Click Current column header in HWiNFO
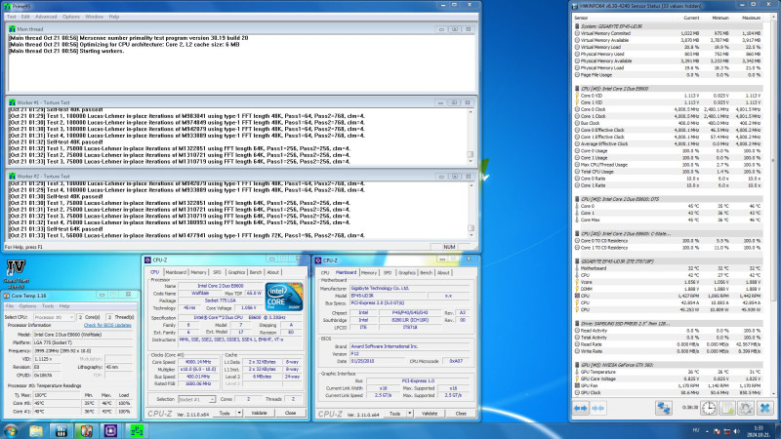Image resolution: width=781 pixels, height=439 pixels. point(691,18)
